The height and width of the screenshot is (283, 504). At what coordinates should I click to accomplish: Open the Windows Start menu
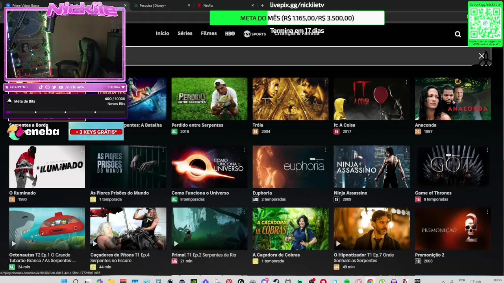(64, 280)
